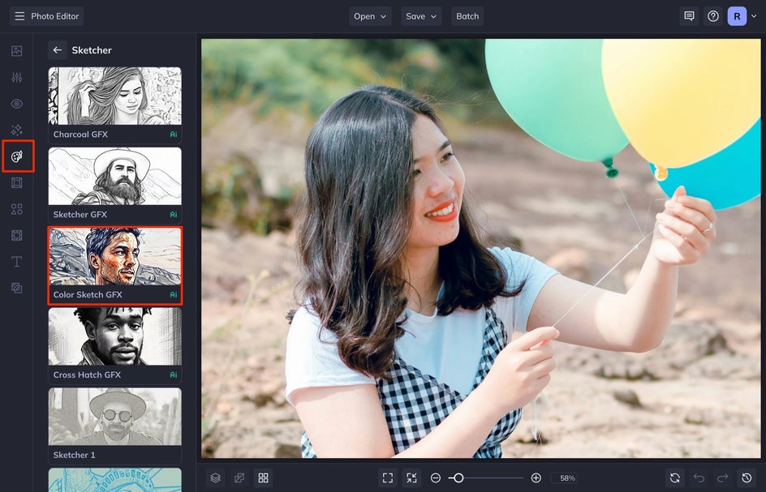Zoom in with the plus icon
The width and height of the screenshot is (766, 492).
(536, 478)
